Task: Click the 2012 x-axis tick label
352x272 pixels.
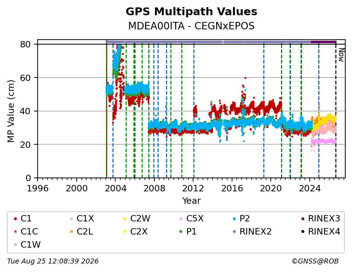Action: pos(193,189)
